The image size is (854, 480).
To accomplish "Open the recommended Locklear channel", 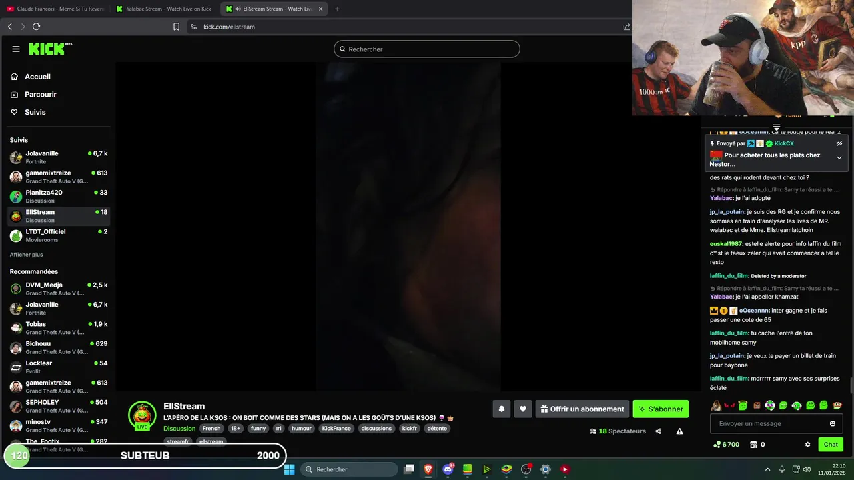I will click(59, 367).
